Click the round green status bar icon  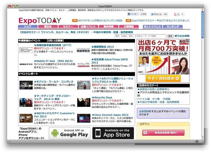point(197,142)
